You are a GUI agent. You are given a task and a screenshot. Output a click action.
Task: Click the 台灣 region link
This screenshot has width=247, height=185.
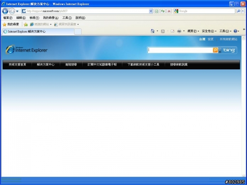(202, 39)
